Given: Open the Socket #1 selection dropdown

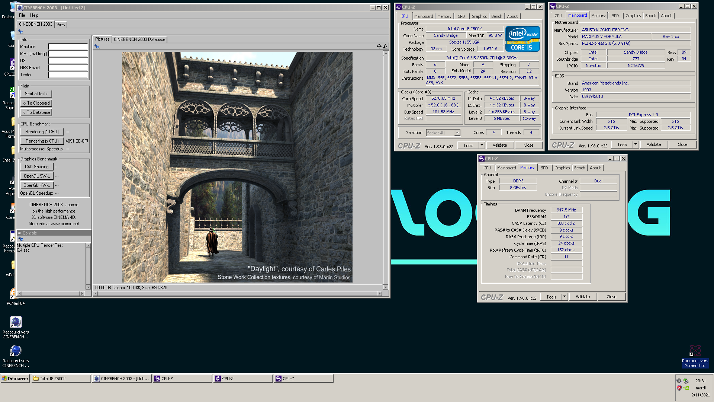Looking at the screenshot, I should pos(457,133).
